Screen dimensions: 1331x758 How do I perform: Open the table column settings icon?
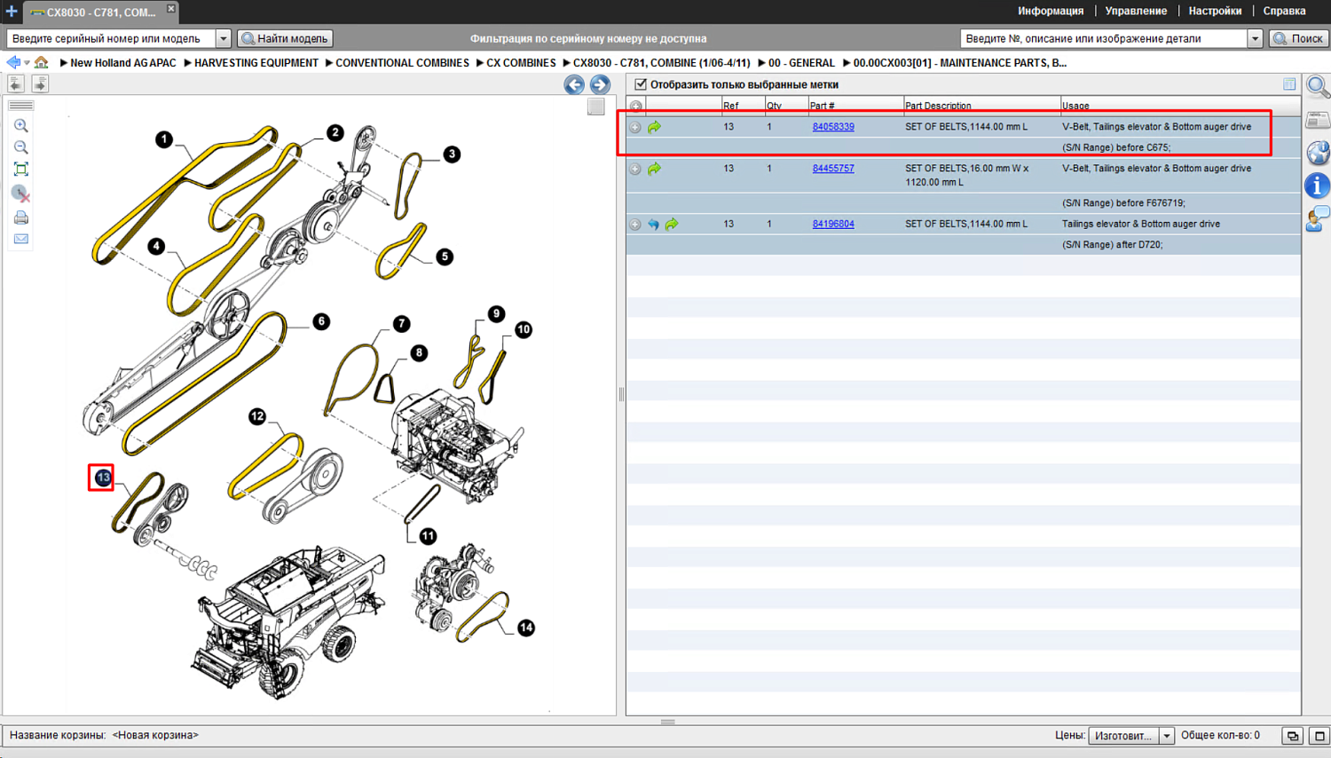(1289, 84)
